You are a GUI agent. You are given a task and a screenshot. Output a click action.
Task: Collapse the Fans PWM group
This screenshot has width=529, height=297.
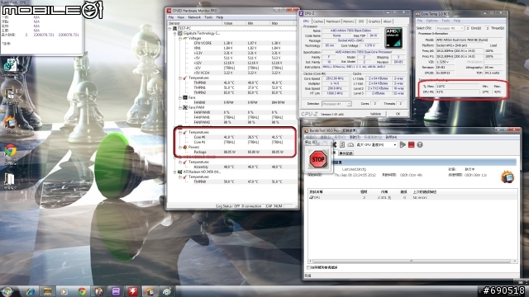(x=180, y=107)
